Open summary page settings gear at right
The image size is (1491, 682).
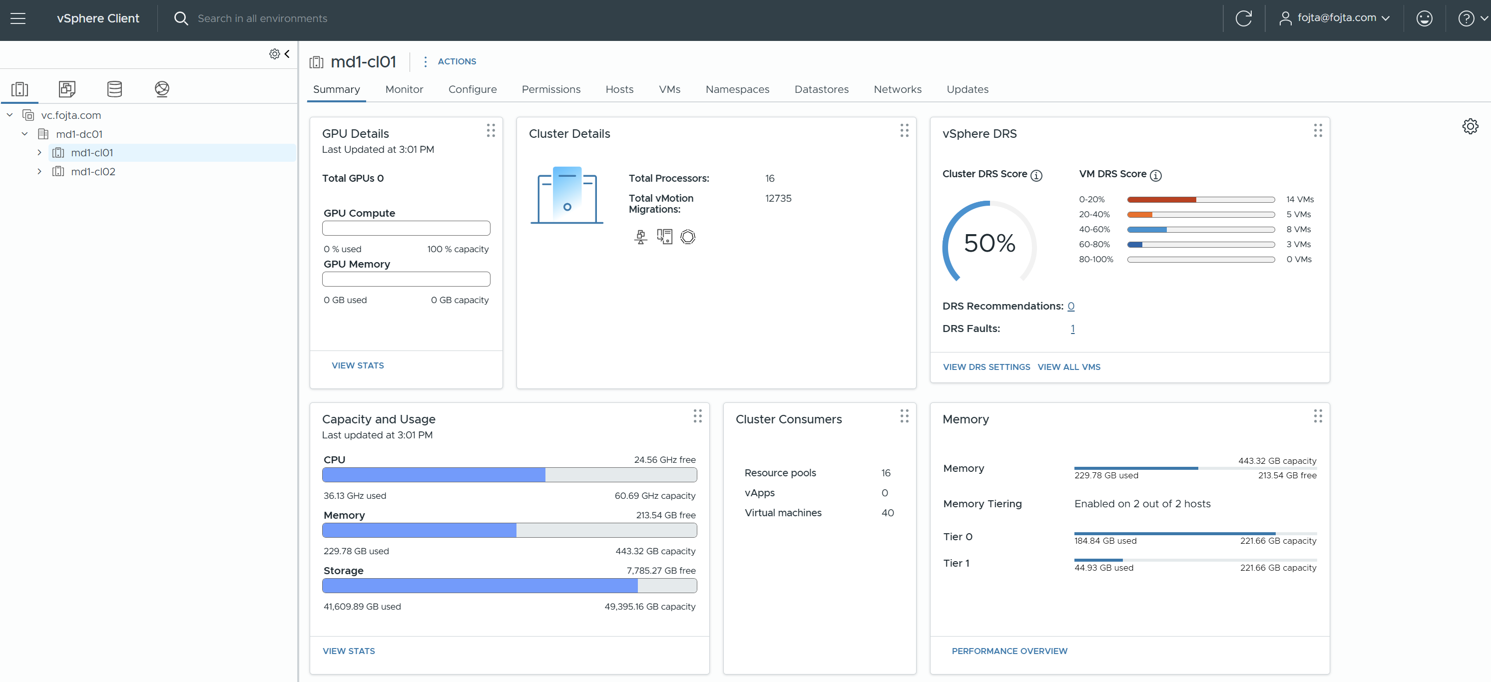coord(1470,126)
